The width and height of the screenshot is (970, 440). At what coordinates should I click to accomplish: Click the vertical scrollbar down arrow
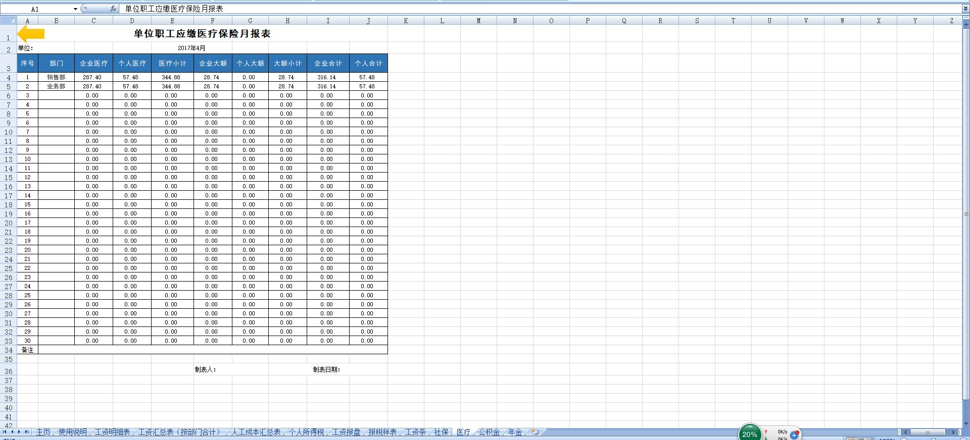966,423
